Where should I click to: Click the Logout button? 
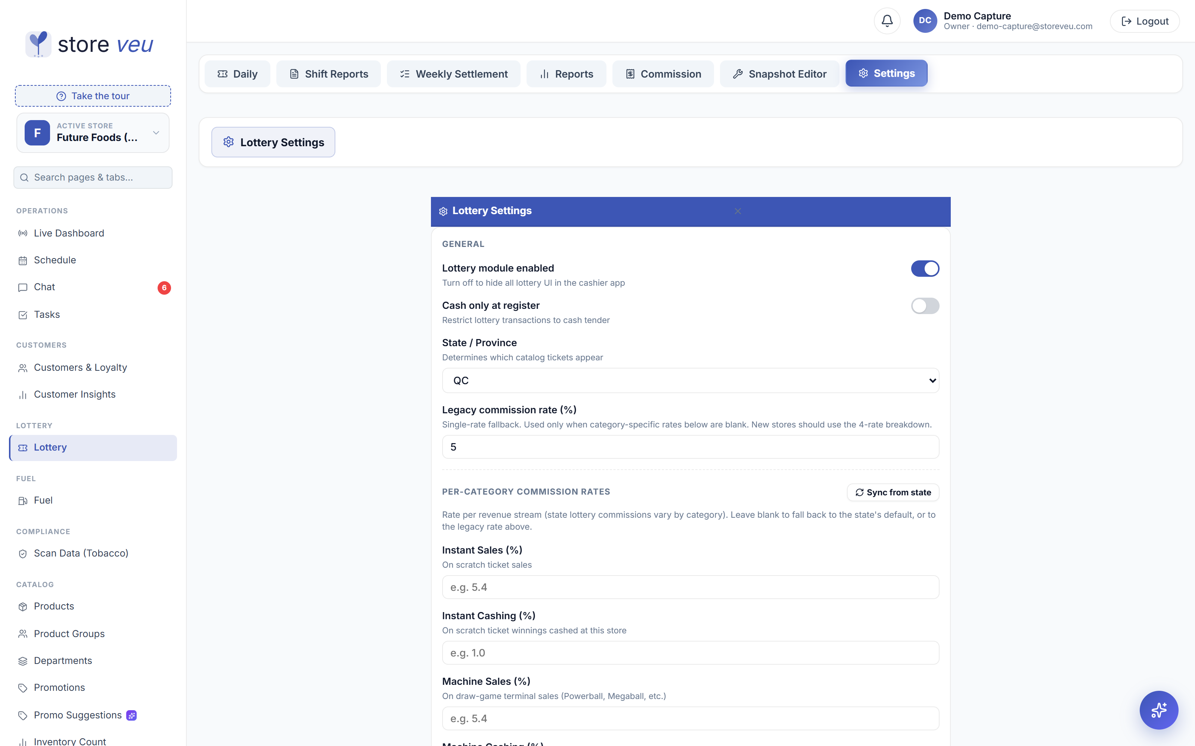pos(1145,21)
